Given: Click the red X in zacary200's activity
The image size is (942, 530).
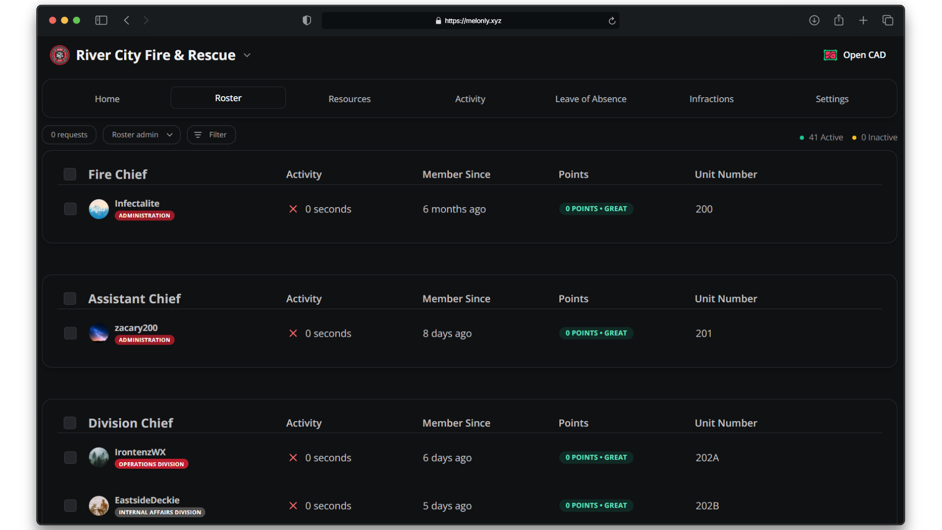Looking at the screenshot, I should [x=293, y=333].
